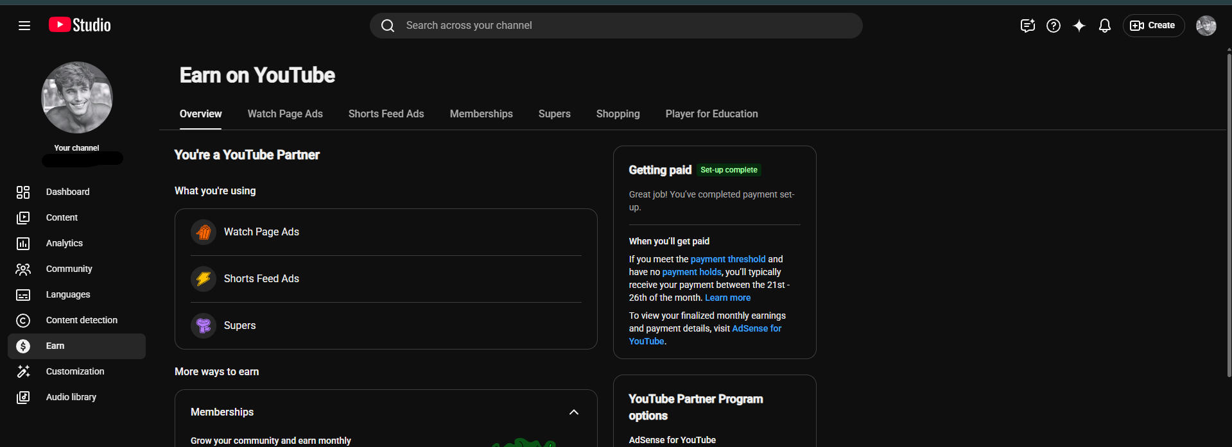This screenshot has height=447, width=1232.
Task: Click the YouTube Partner Program options heading
Action: coord(696,407)
